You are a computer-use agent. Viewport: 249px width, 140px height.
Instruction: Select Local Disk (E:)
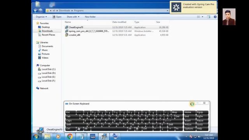48,77
